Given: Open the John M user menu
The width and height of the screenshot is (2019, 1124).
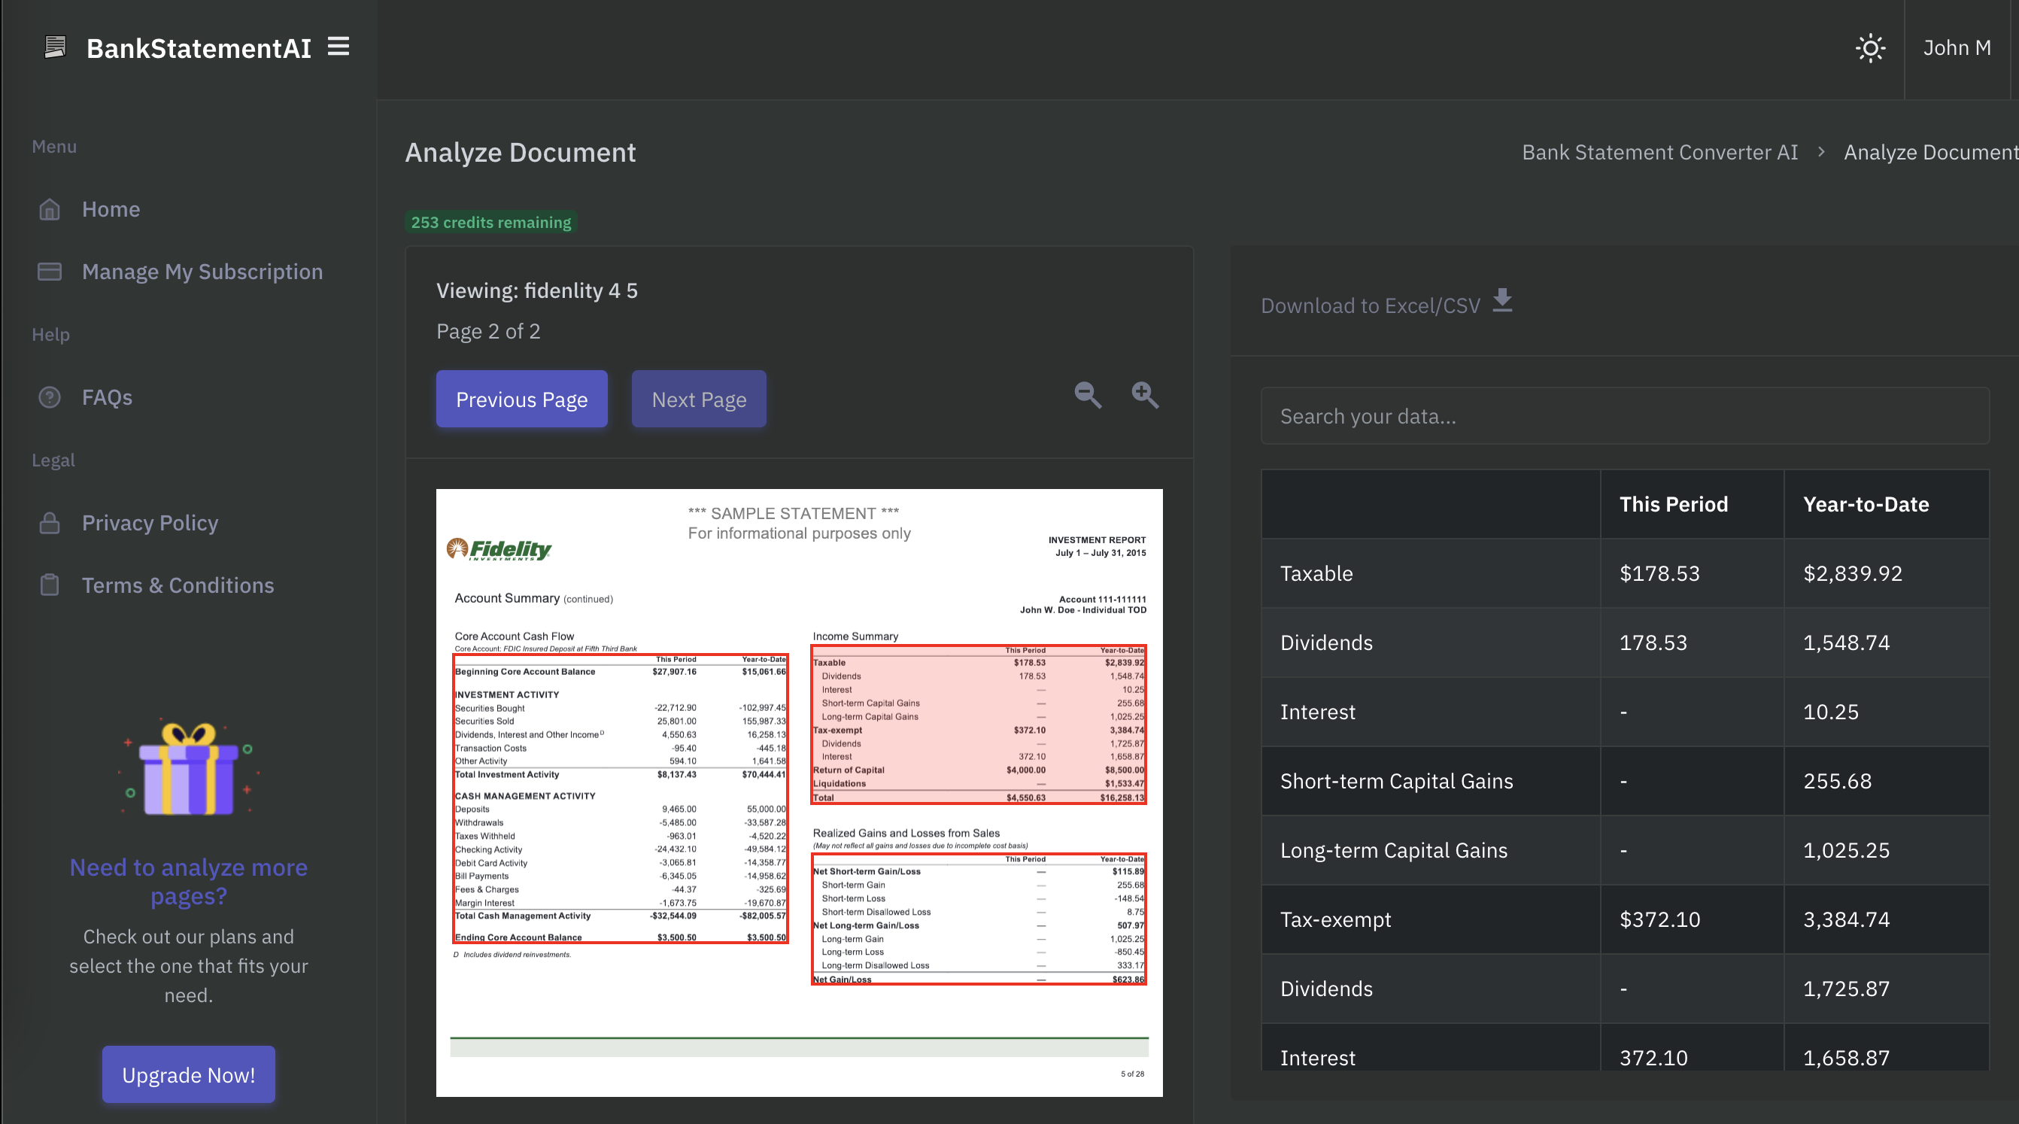Looking at the screenshot, I should pyautogui.click(x=1957, y=49).
